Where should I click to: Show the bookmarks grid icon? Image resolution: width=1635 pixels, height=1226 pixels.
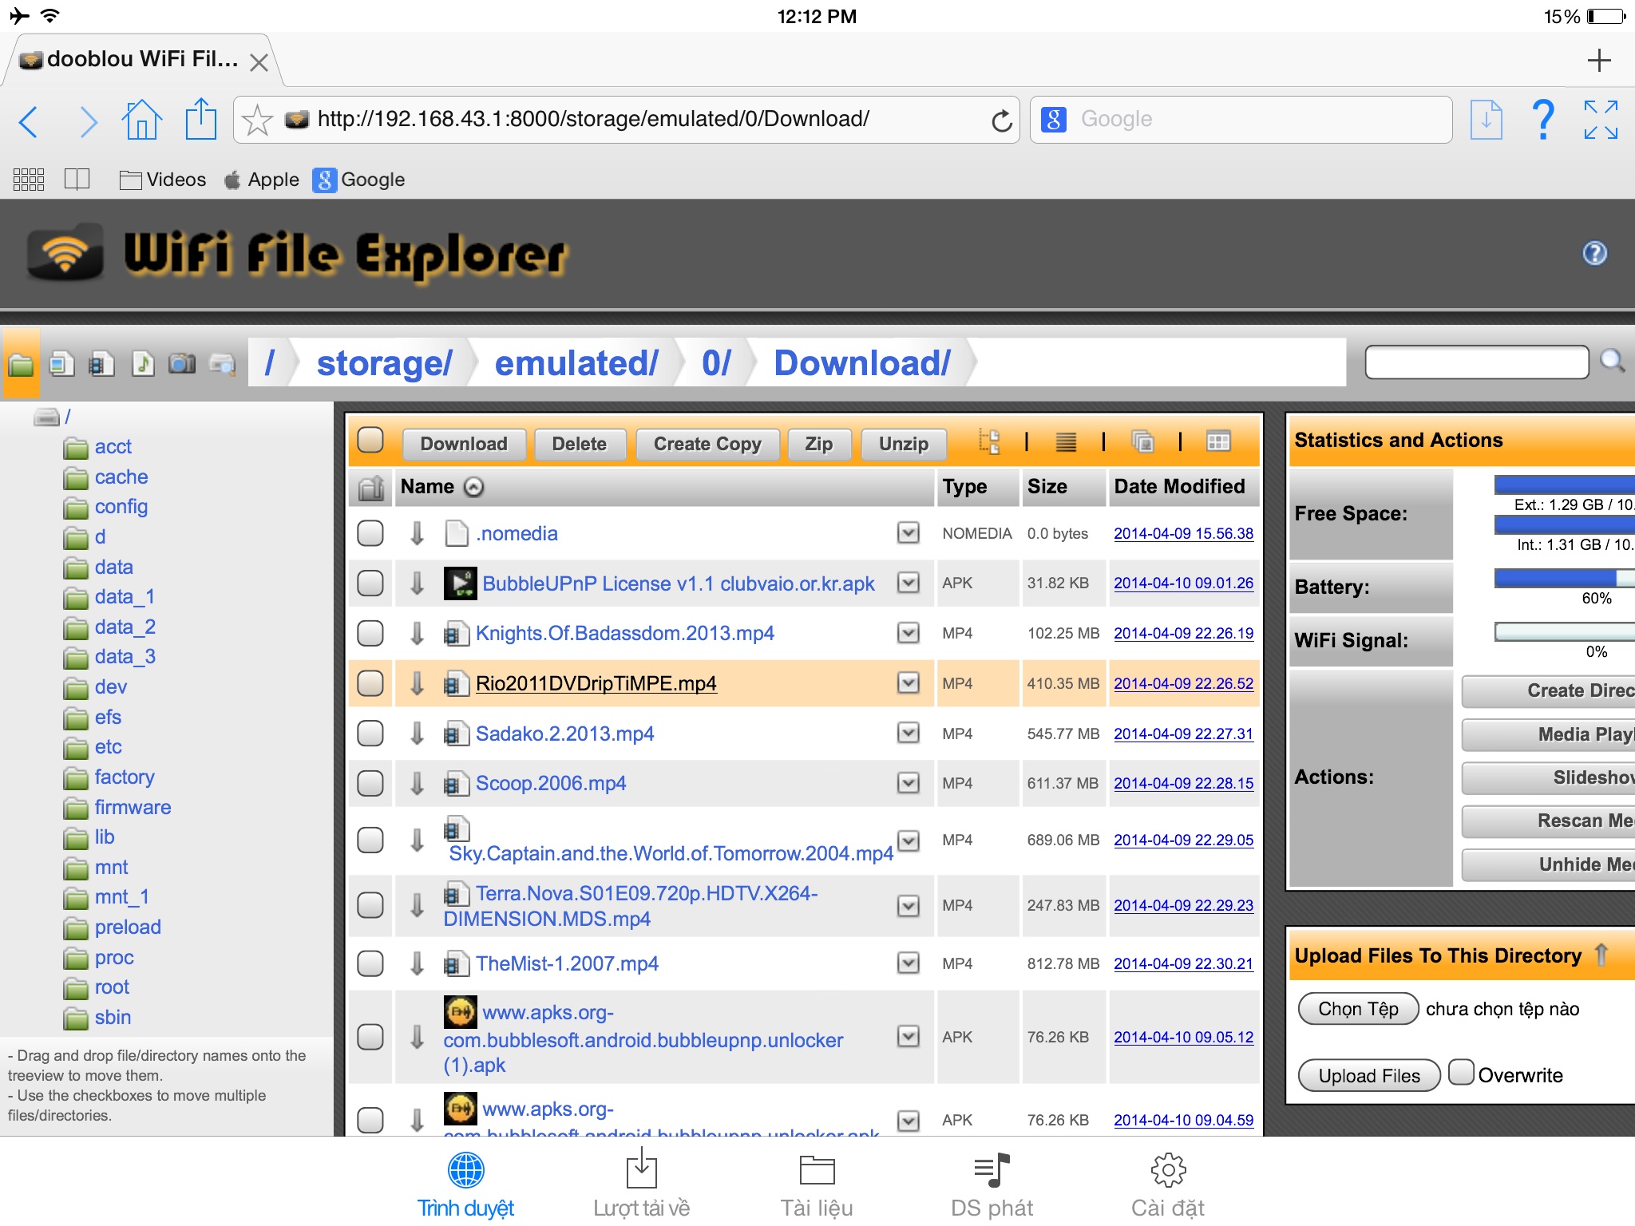[x=29, y=180]
